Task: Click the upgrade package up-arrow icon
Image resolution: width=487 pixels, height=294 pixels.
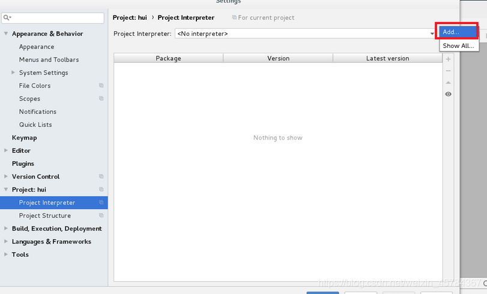Action: click(448, 83)
